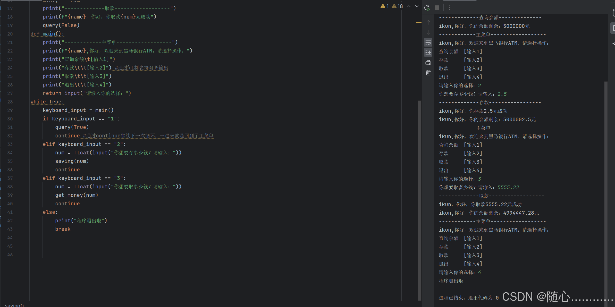Click the saving() breadcrumb at bottom
The width and height of the screenshot is (615, 307).
tap(14, 305)
